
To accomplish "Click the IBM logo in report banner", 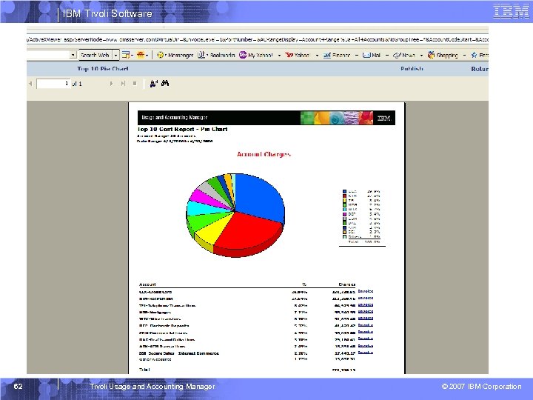I will tap(383, 118).
